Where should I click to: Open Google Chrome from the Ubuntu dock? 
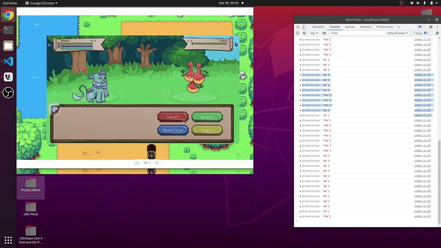coord(8,15)
